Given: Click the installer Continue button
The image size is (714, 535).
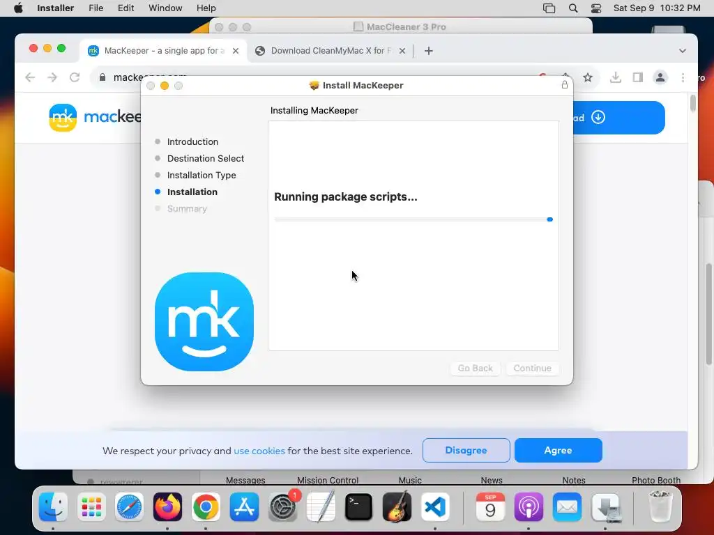Looking at the screenshot, I should click(532, 368).
